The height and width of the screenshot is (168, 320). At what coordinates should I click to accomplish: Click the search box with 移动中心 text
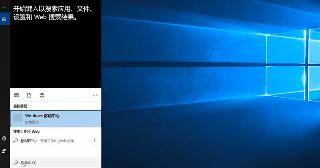56,163
